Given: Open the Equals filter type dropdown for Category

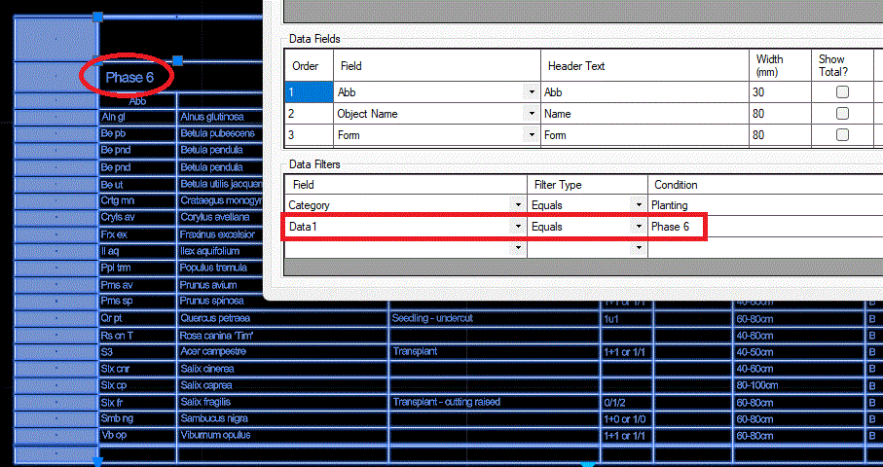Looking at the screenshot, I should click(x=638, y=205).
